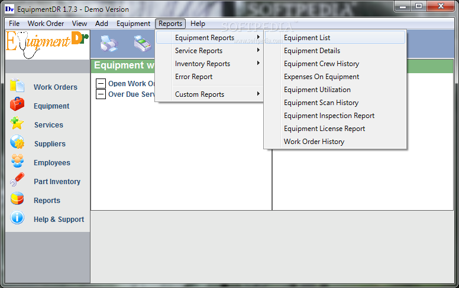The image size is (459, 288).
Task: Expand the Equipment Reports submenu arrow
Action: pyautogui.click(x=258, y=37)
